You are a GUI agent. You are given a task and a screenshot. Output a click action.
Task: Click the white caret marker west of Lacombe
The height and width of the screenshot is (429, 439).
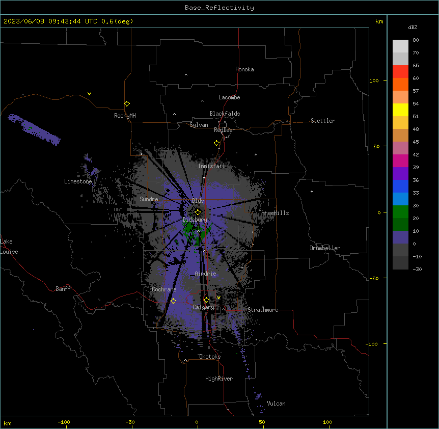click(x=202, y=100)
